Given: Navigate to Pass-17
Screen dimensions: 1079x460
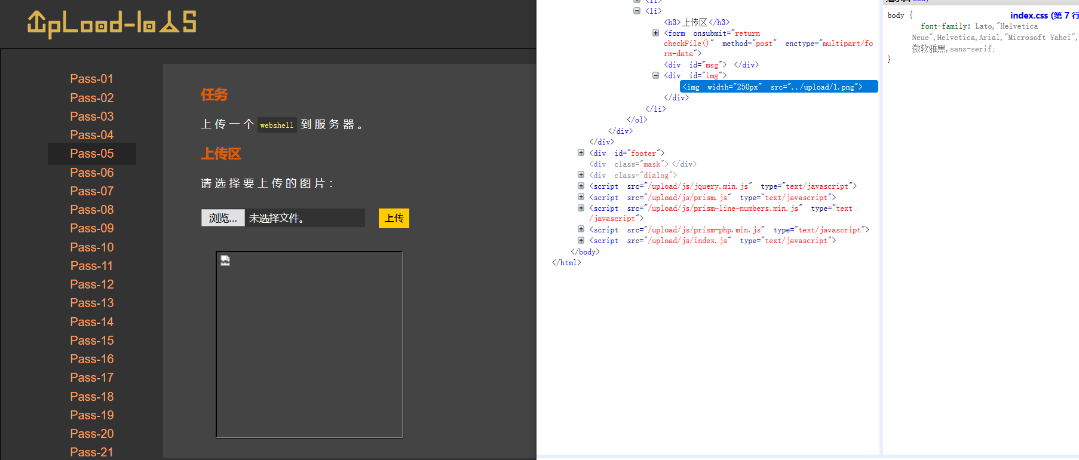Looking at the screenshot, I should coord(91,378).
